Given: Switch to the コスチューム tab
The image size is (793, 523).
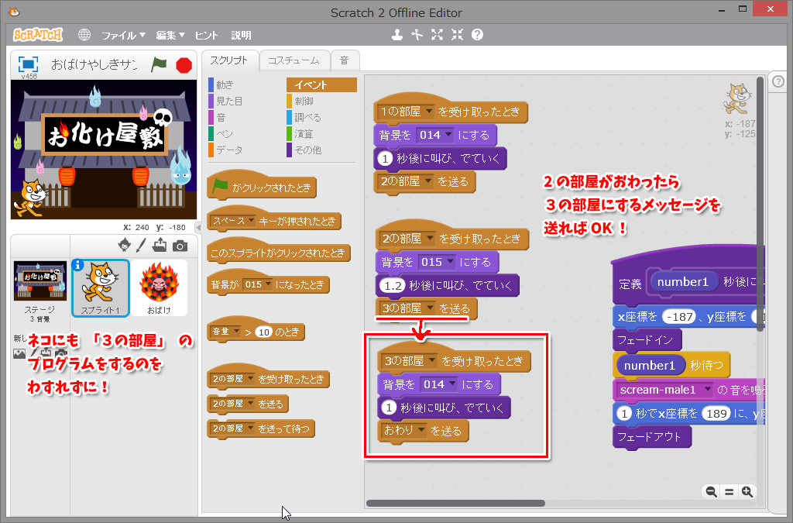Looking at the screenshot, I should tap(294, 60).
